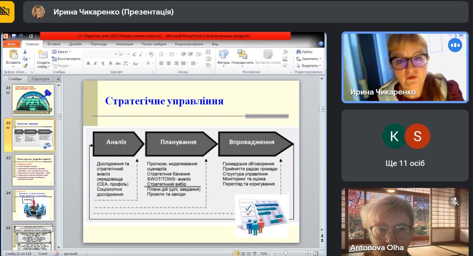Switch to the Показ слайдов tab

tap(154, 44)
